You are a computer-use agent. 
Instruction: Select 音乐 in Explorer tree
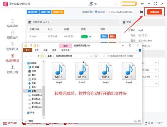coord(32,87)
